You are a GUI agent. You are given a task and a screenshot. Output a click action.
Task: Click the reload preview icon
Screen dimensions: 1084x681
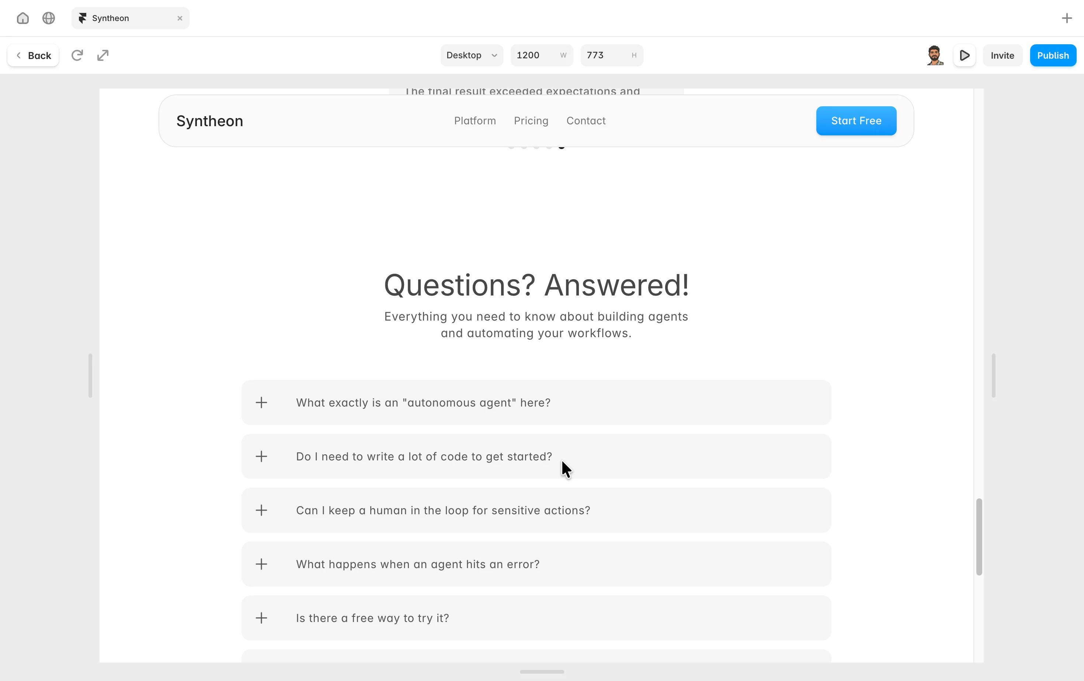point(77,55)
